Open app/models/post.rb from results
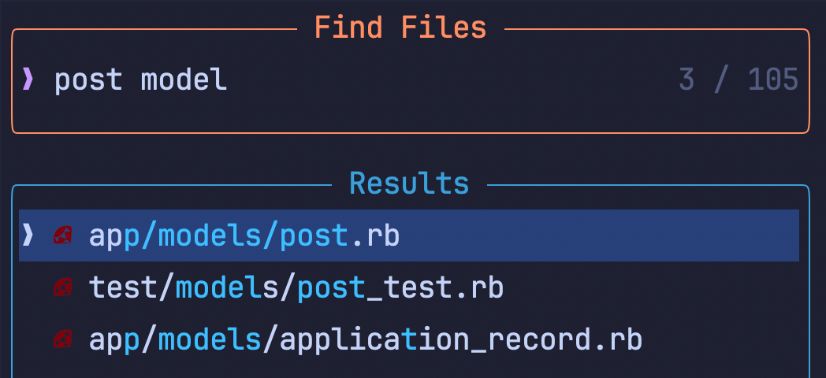The height and width of the screenshot is (378, 826). click(244, 235)
